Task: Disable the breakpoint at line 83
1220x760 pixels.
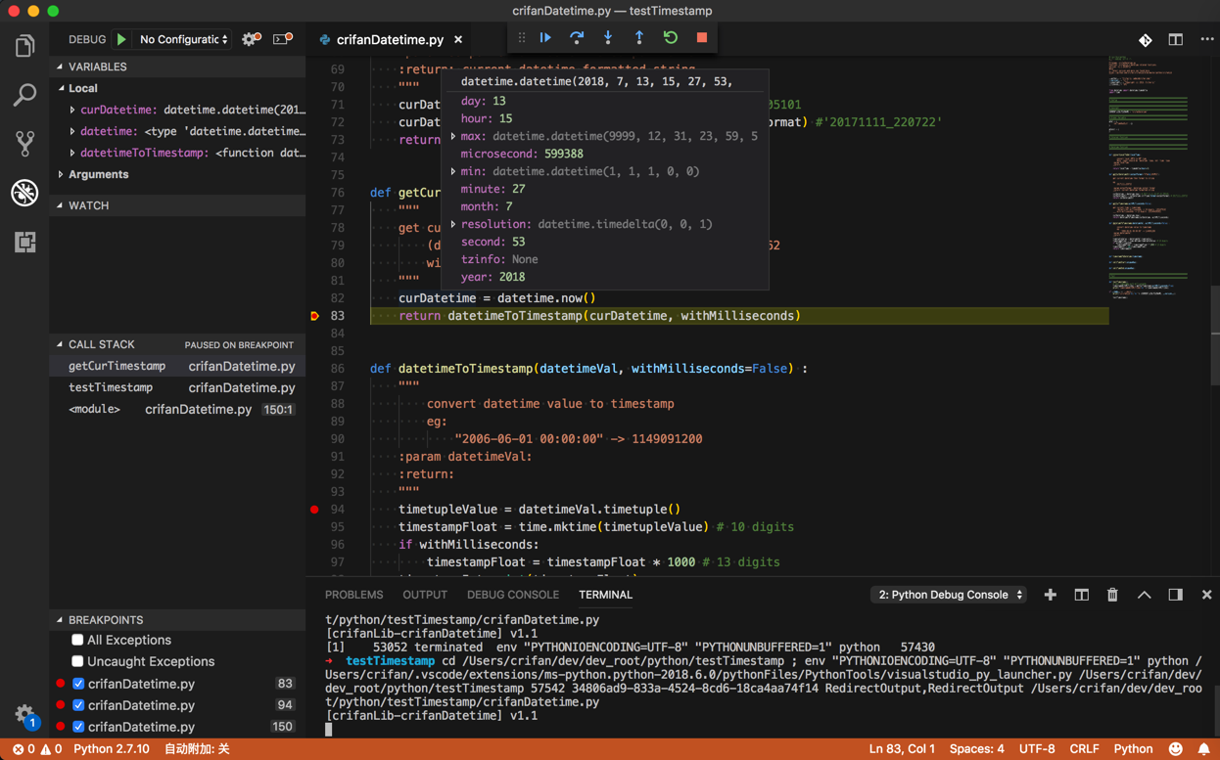Action: tap(78, 684)
